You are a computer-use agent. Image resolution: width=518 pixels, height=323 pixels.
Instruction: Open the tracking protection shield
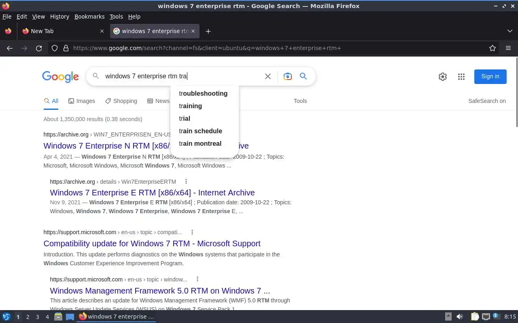[55, 48]
